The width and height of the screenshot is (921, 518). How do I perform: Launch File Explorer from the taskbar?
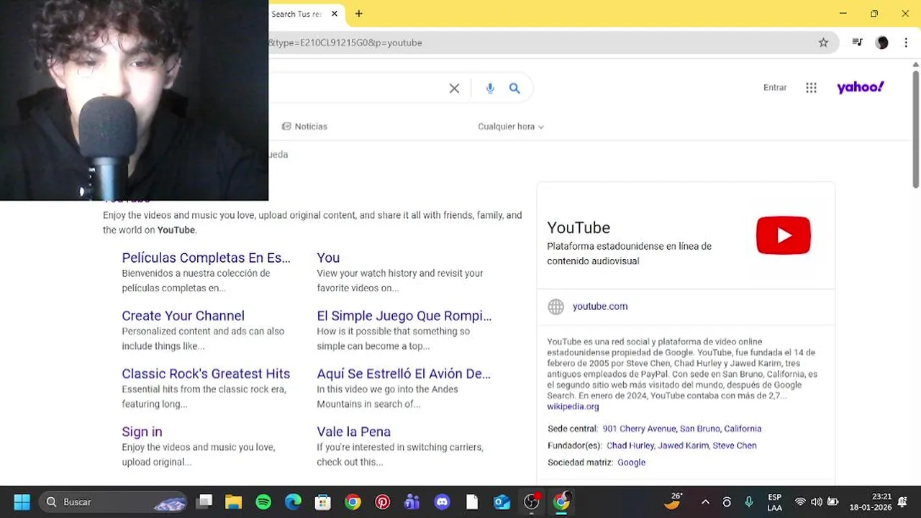[233, 501]
